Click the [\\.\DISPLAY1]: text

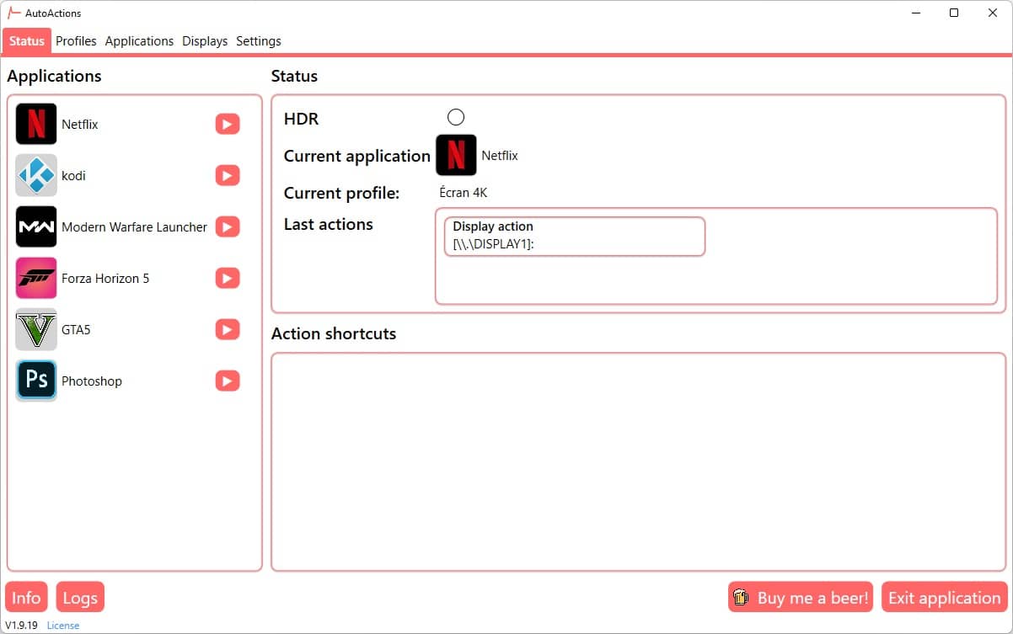tap(494, 243)
